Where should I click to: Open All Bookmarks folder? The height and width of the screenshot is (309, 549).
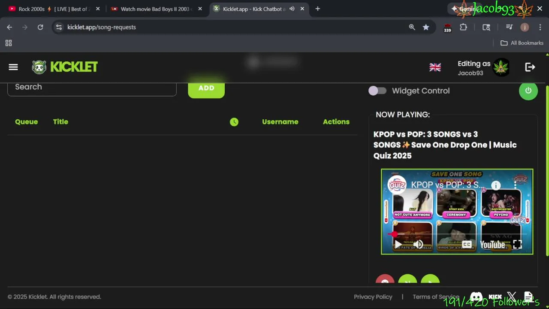coord(522,43)
